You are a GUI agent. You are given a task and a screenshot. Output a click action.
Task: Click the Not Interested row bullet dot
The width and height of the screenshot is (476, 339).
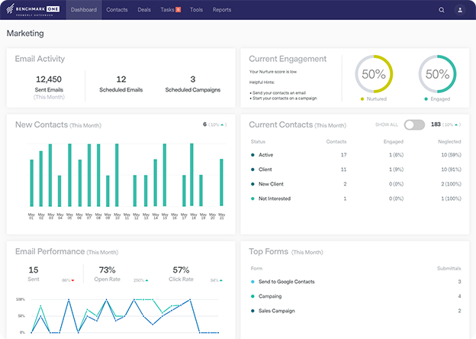point(252,199)
